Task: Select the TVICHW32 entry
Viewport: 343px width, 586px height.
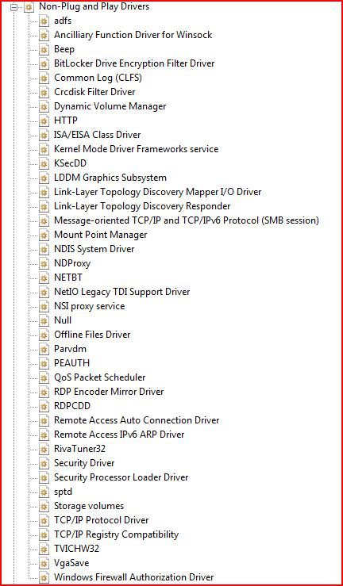Action: click(x=77, y=549)
